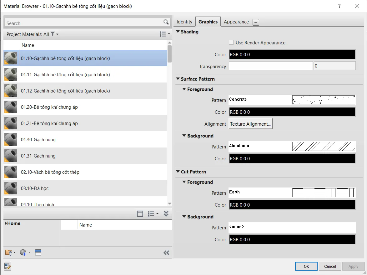Click the search magnifier icon
Screen dimensions: 367x275
[166, 22]
